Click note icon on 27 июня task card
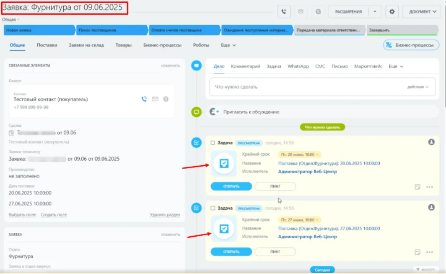This screenshot has height=274, width=446. pyautogui.click(x=417, y=252)
